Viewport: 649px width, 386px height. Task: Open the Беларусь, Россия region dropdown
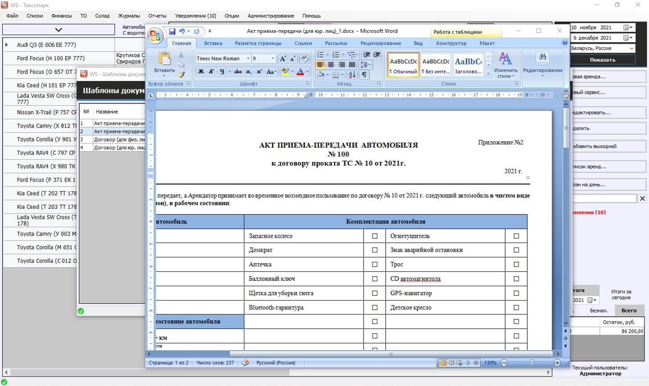(631, 48)
